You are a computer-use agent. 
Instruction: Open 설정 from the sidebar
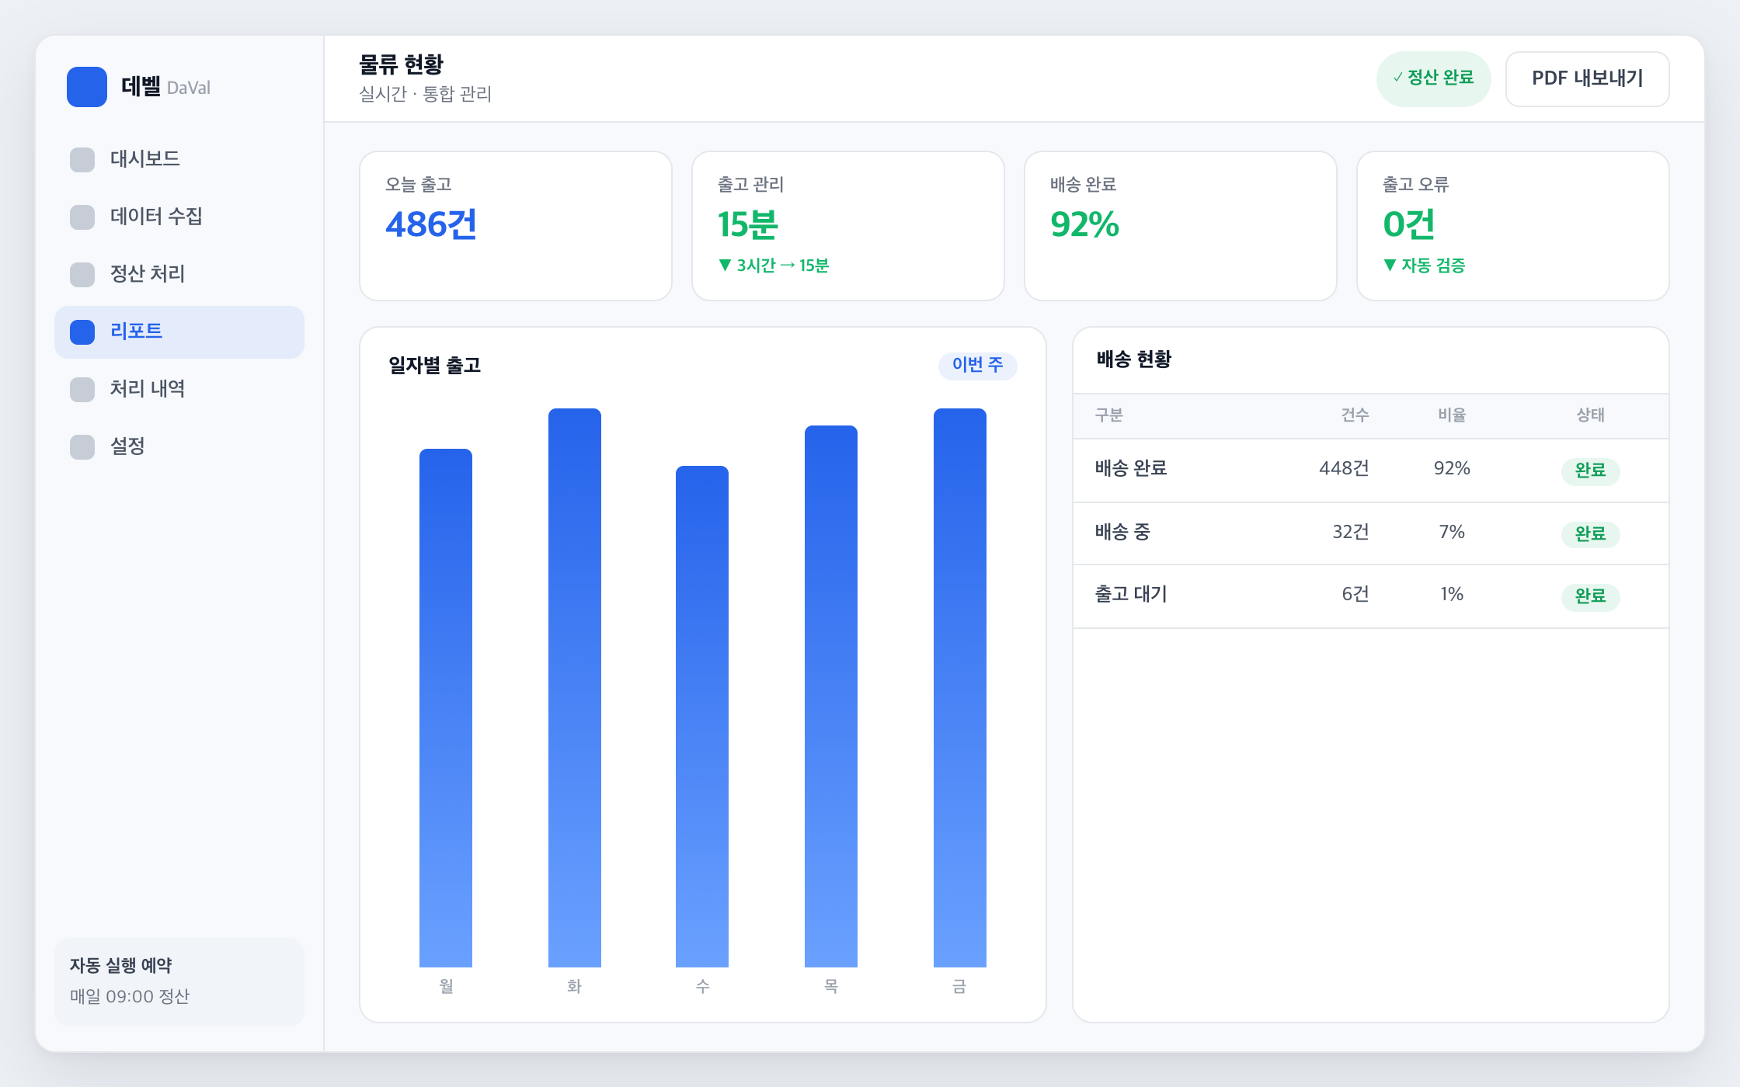tap(179, 447)
